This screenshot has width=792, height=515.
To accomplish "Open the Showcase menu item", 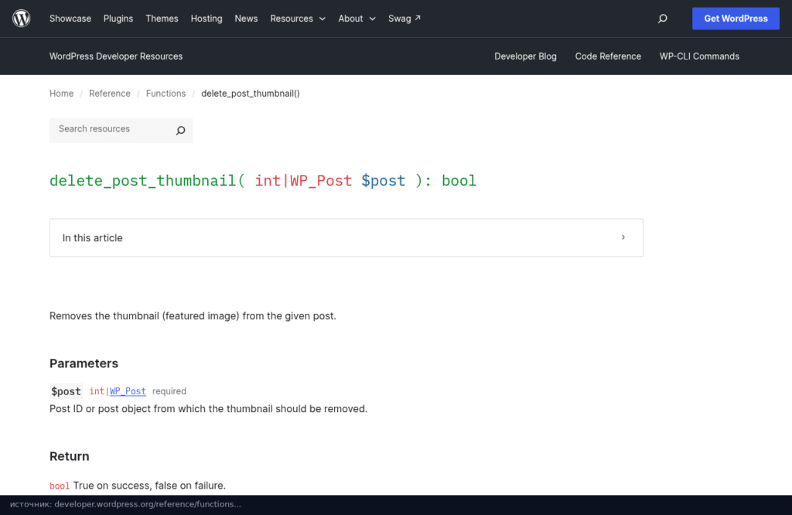I will click(x=70, y=19).
